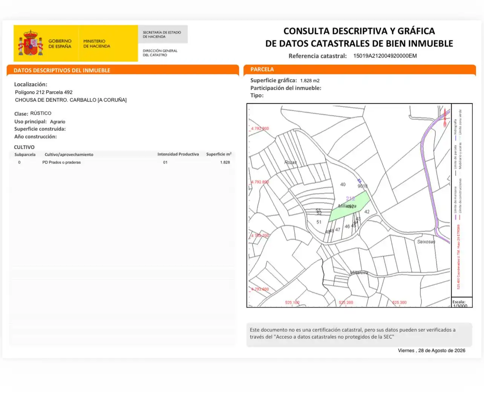Click coordinate label '4.792.600' on map
The height and width of the screenshot is (407, 484).
260,289
